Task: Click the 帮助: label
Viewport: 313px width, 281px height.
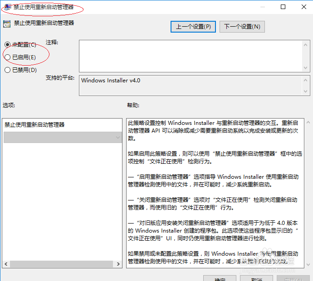Action: click(133, 105)
